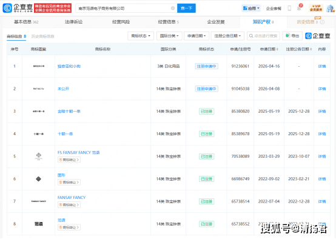
Task: Open trademark 猫奇亚和小狗 link
Action: tap(69, 67)
